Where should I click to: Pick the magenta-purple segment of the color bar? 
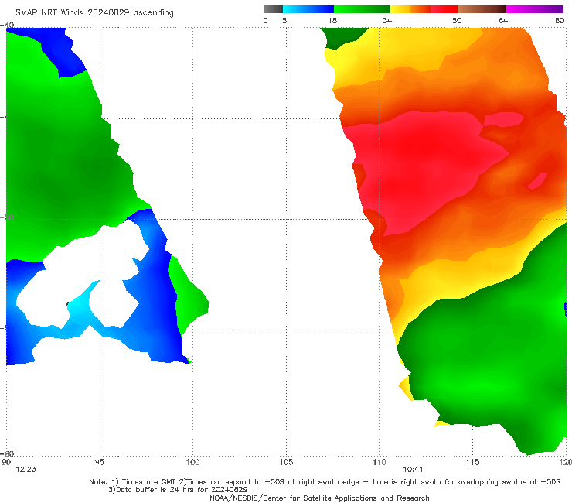(535, 9)
